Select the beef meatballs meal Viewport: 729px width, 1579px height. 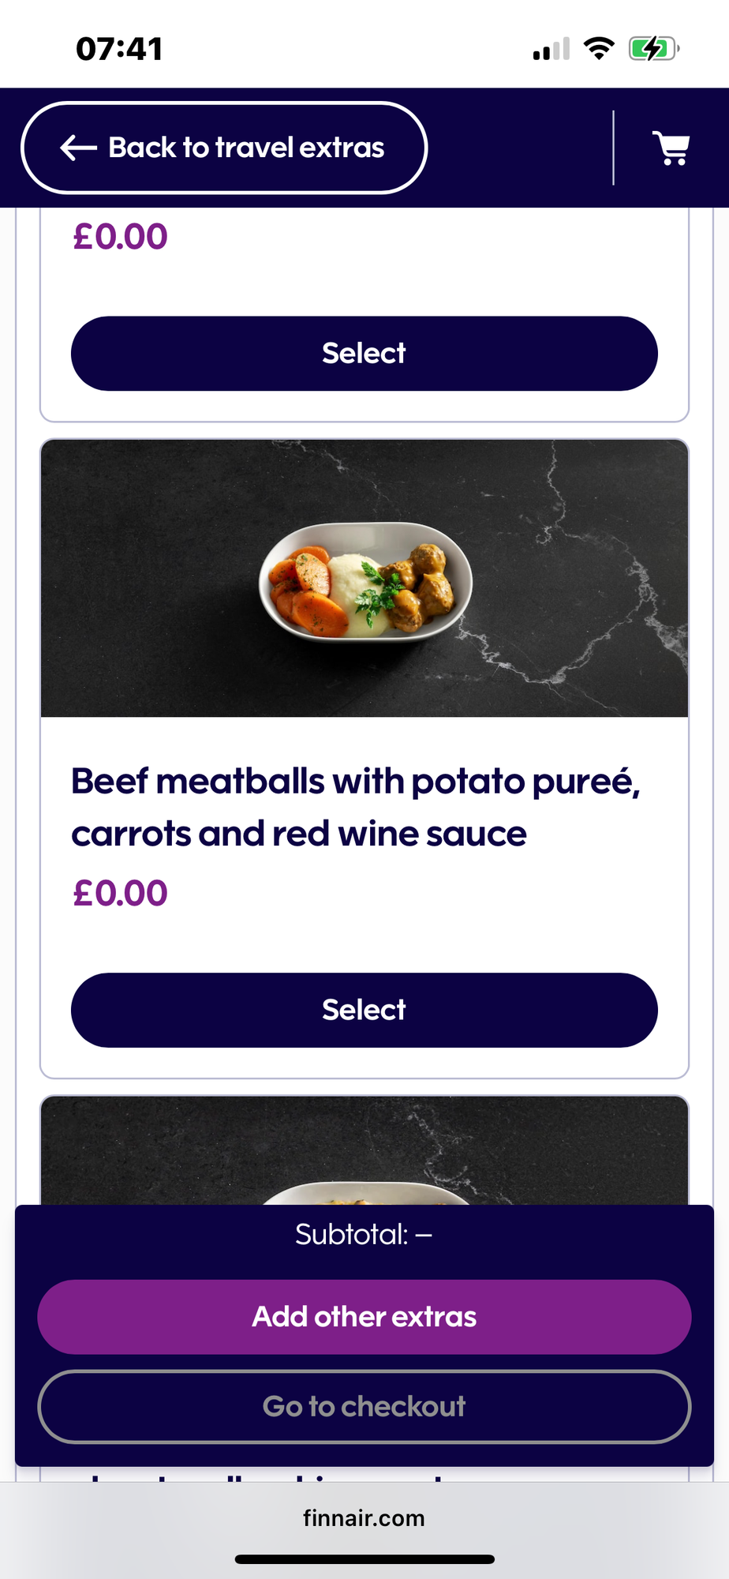tap(364, 1010)
